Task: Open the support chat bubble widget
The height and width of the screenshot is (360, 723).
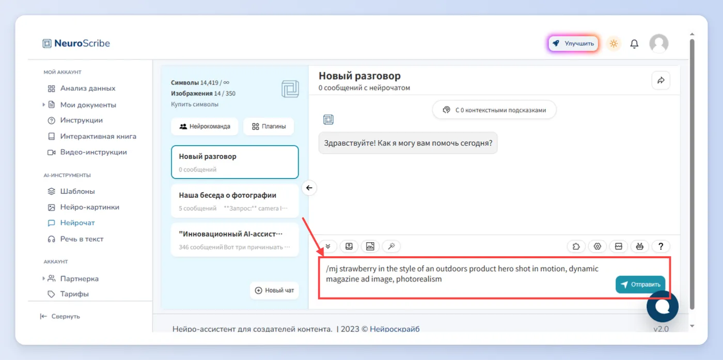Action: (x=663, y=306)
